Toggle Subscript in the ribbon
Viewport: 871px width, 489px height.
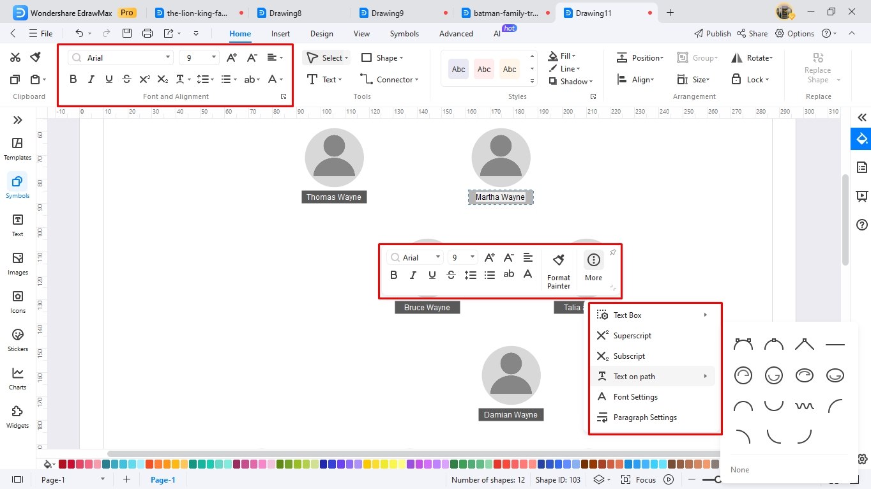(x=163, y=79)
